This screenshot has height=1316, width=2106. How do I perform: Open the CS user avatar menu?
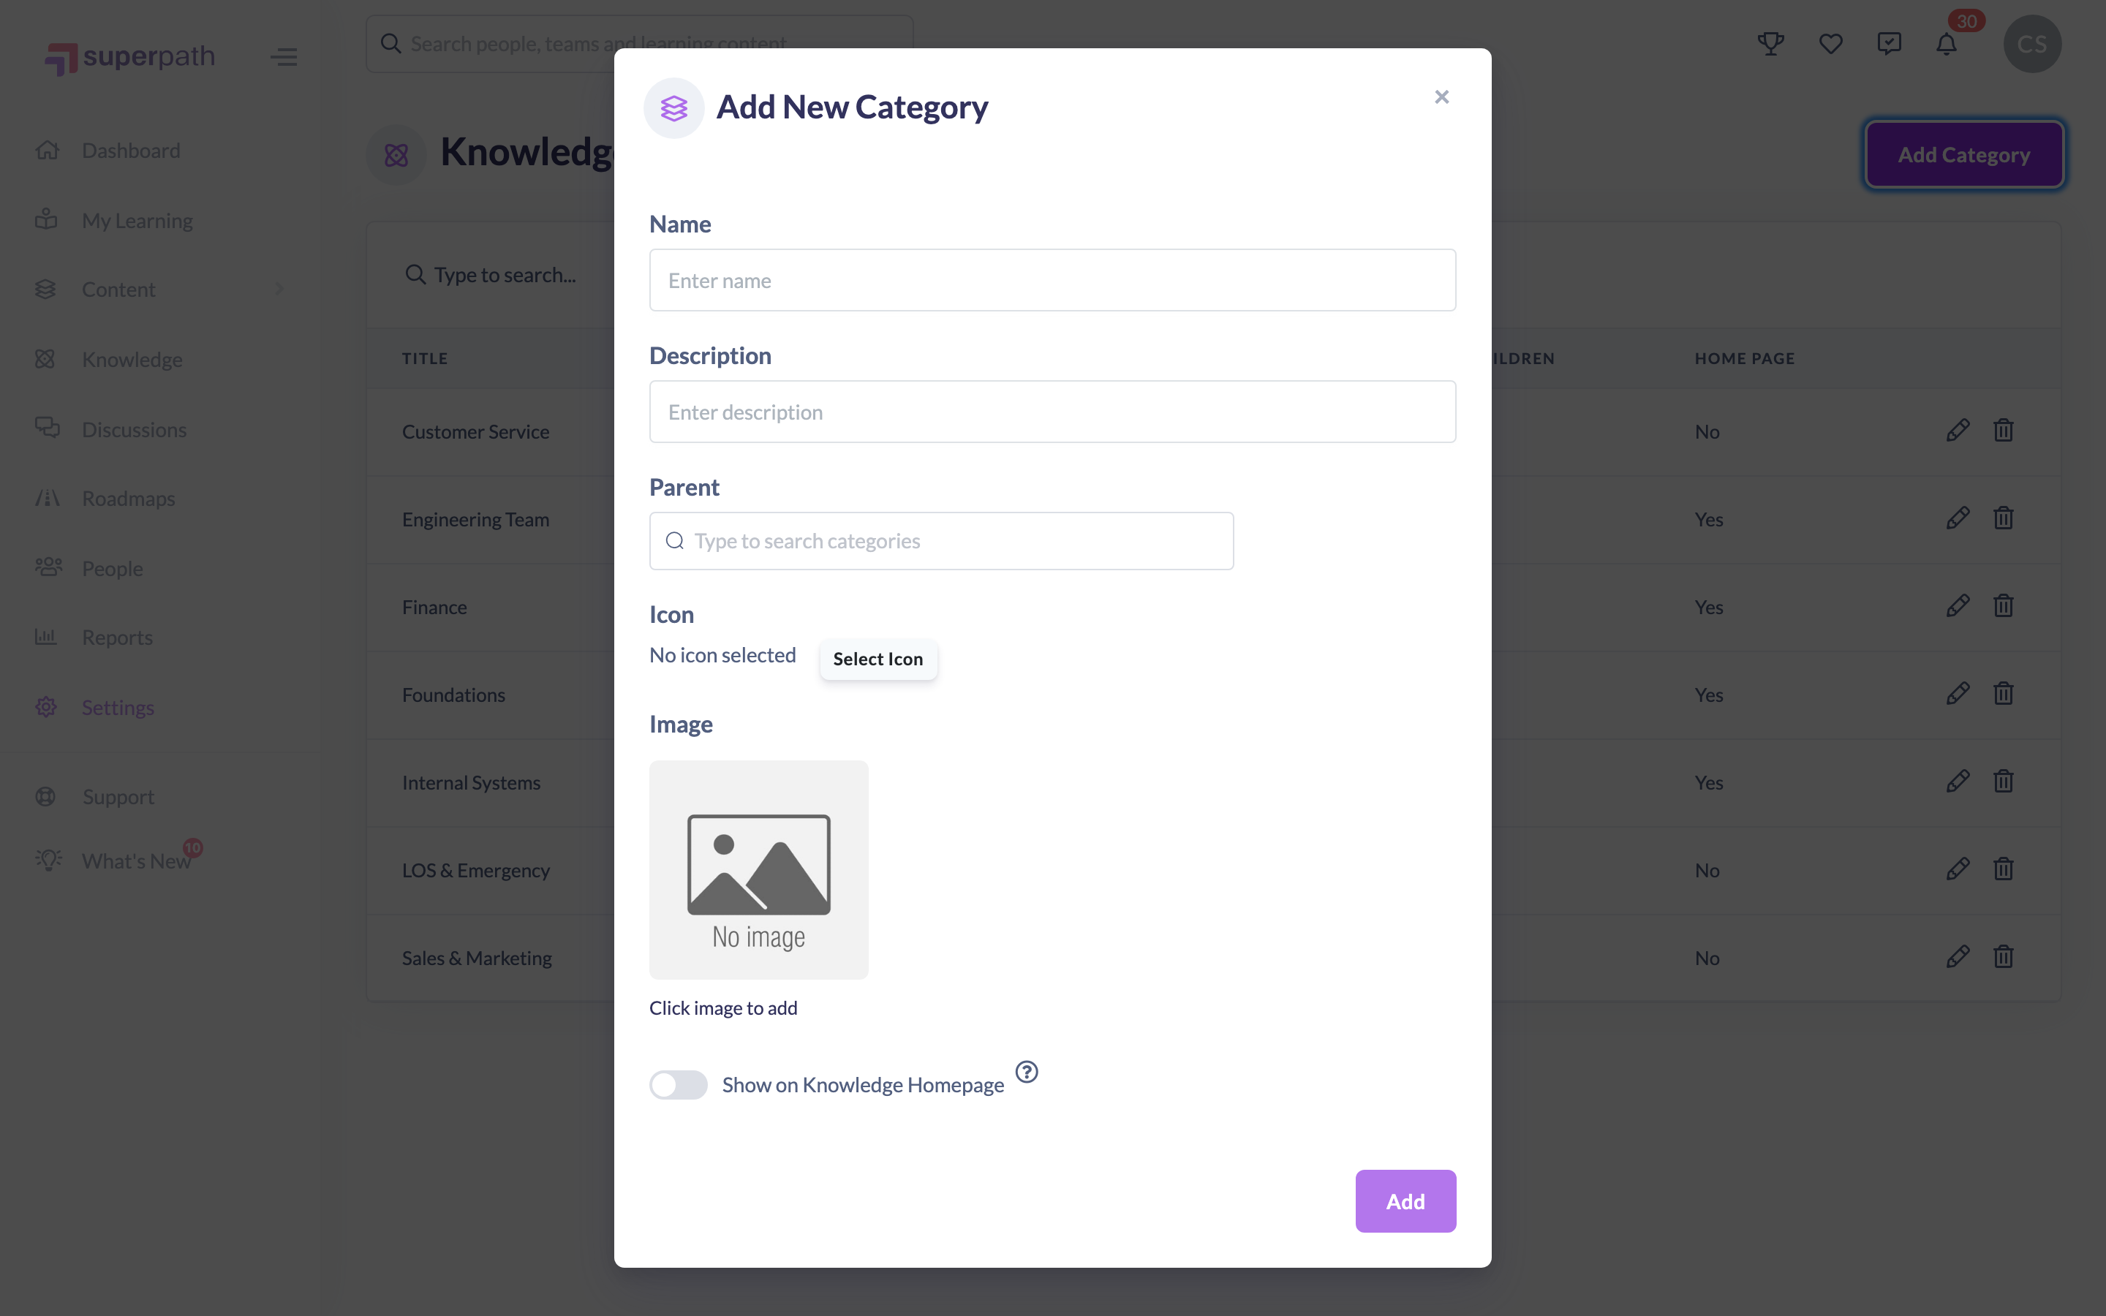click(x=2032, y=44)
